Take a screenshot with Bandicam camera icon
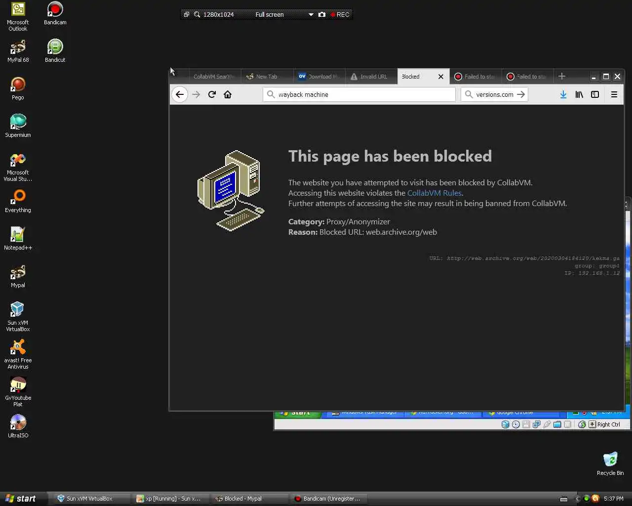Image resolution: width=632 pixels, height=506 pixels. (x=322, y=14)
